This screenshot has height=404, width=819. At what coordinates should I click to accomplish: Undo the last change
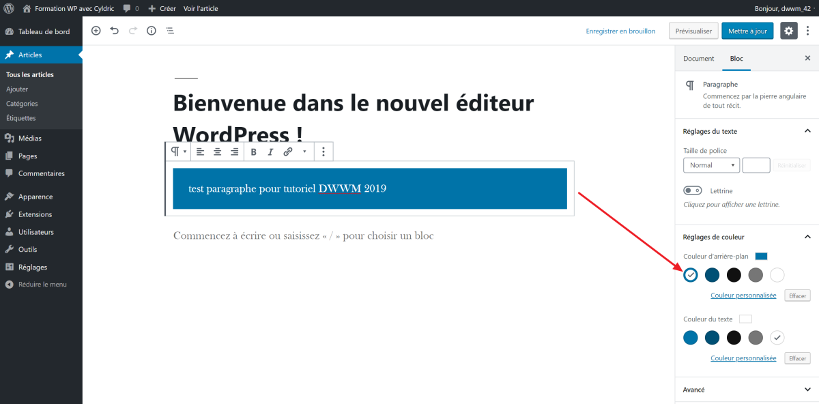(114, 31)
